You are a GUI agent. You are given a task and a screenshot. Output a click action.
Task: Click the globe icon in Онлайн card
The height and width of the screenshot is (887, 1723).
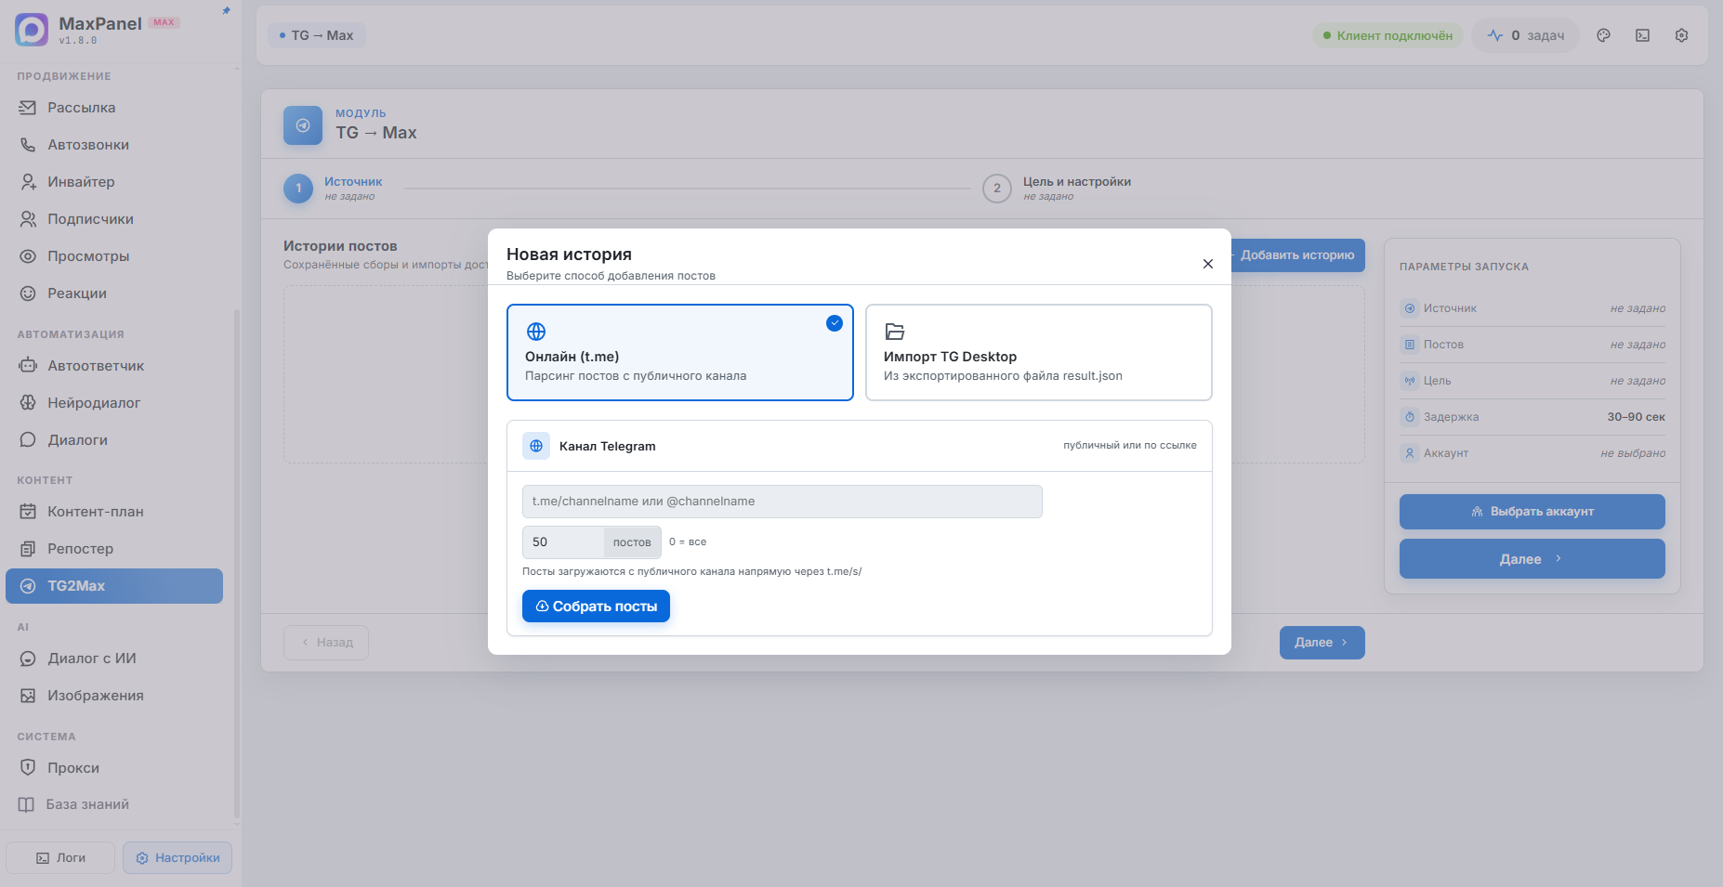point(536,332)
